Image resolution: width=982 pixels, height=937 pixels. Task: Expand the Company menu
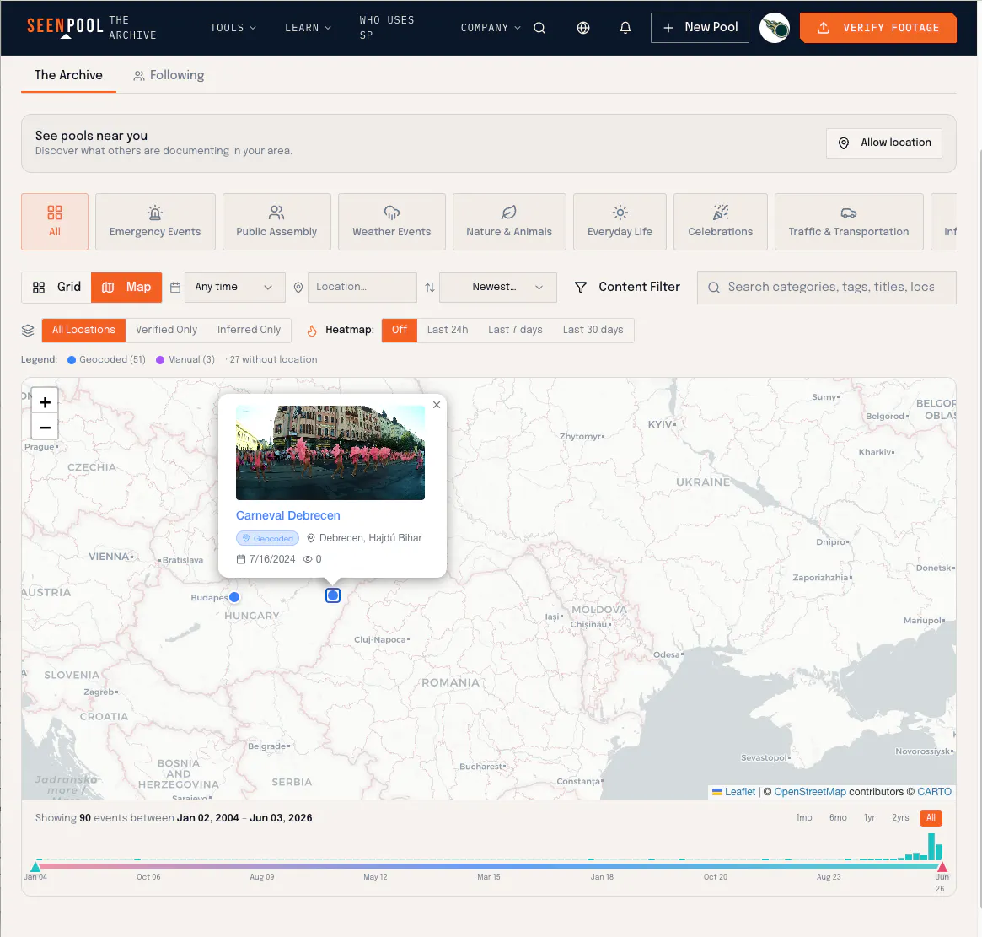click(x=491, y=28)
